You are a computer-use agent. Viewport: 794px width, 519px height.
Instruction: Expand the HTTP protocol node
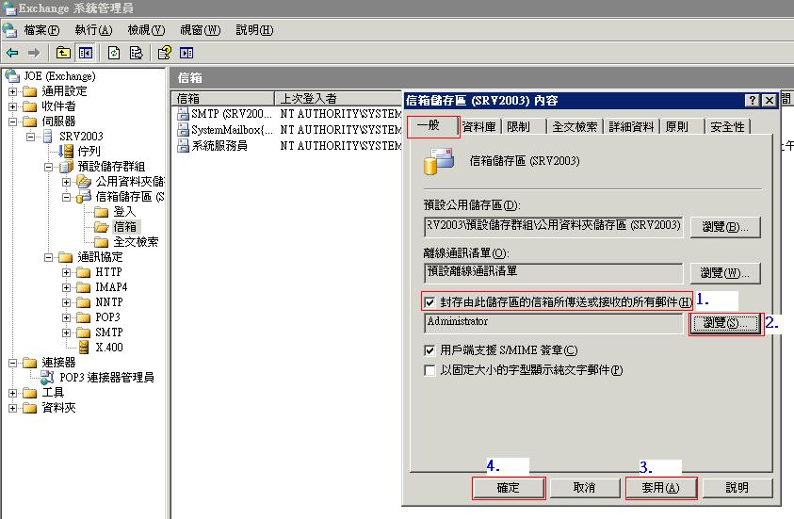[x=66, y=272]
